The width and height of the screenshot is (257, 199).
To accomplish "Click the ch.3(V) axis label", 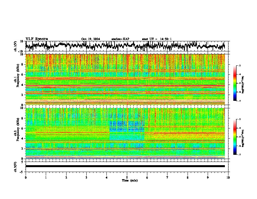I will point(16,167).
